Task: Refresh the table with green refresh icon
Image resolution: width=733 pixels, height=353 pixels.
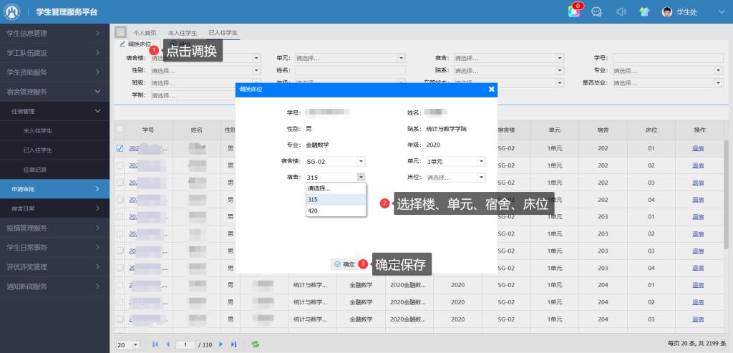Action: pos(255,344)
